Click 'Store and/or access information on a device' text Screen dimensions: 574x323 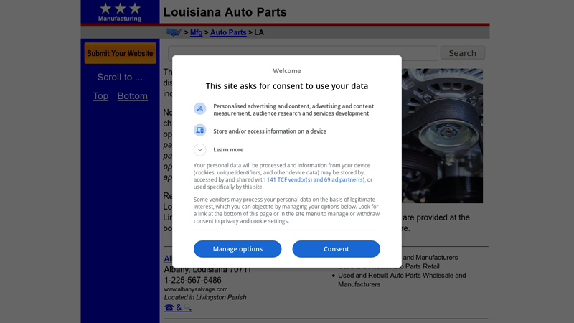(270, 131)
